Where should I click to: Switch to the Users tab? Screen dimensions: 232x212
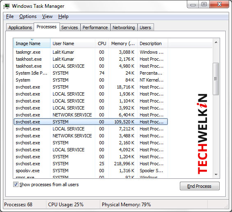145,27
